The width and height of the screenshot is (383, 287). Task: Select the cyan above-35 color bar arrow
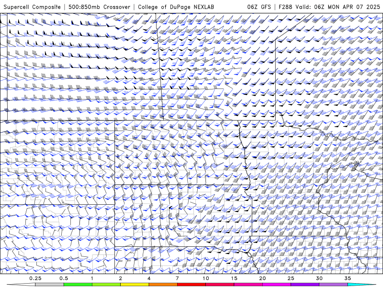361,285
